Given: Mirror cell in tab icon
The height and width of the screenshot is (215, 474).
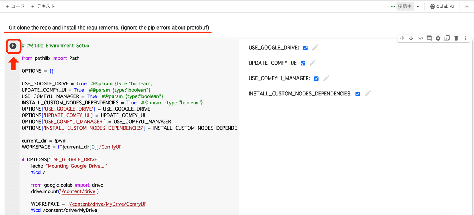Looking at the screenshot, I should [447, 38].
